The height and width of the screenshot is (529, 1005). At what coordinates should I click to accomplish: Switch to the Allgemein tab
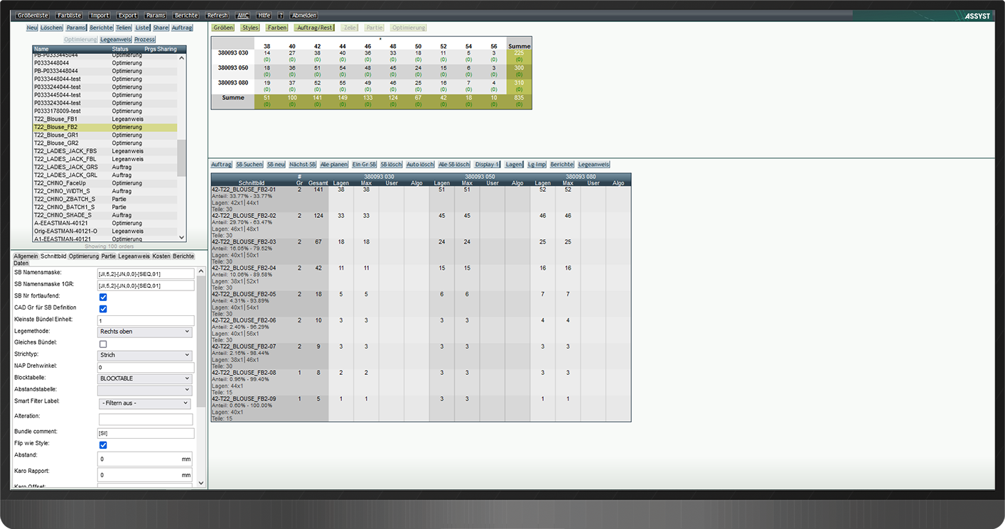[26, 256]
